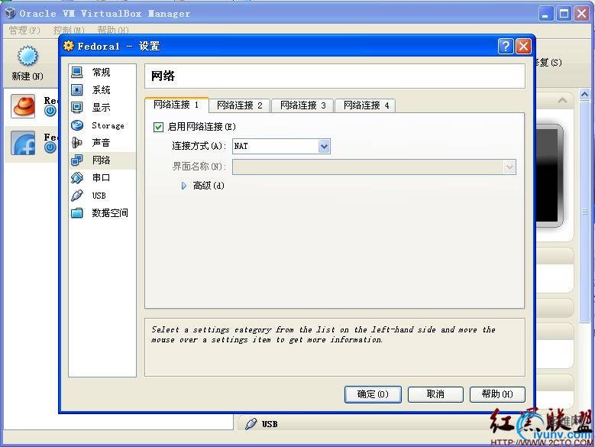Switch to the 网络连接 3 tab
The width and height of the screenshot is (595, 447).
point(302,105)
